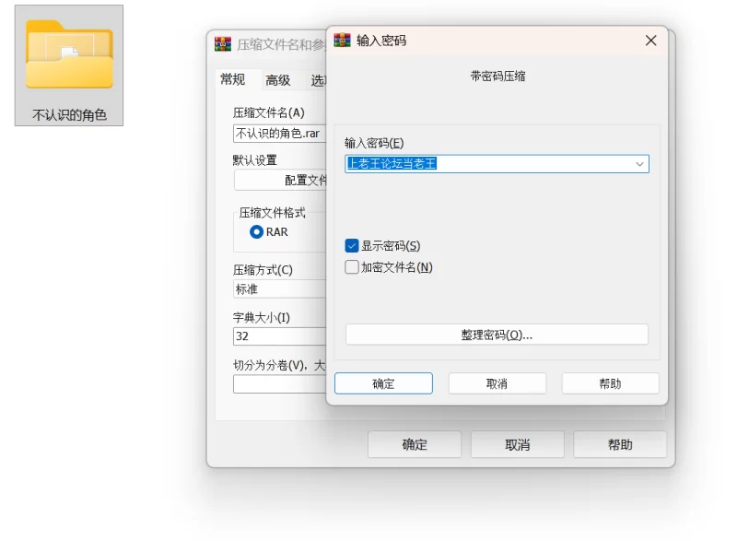Open the 切分为分卷 size combo box

point(280,384)
